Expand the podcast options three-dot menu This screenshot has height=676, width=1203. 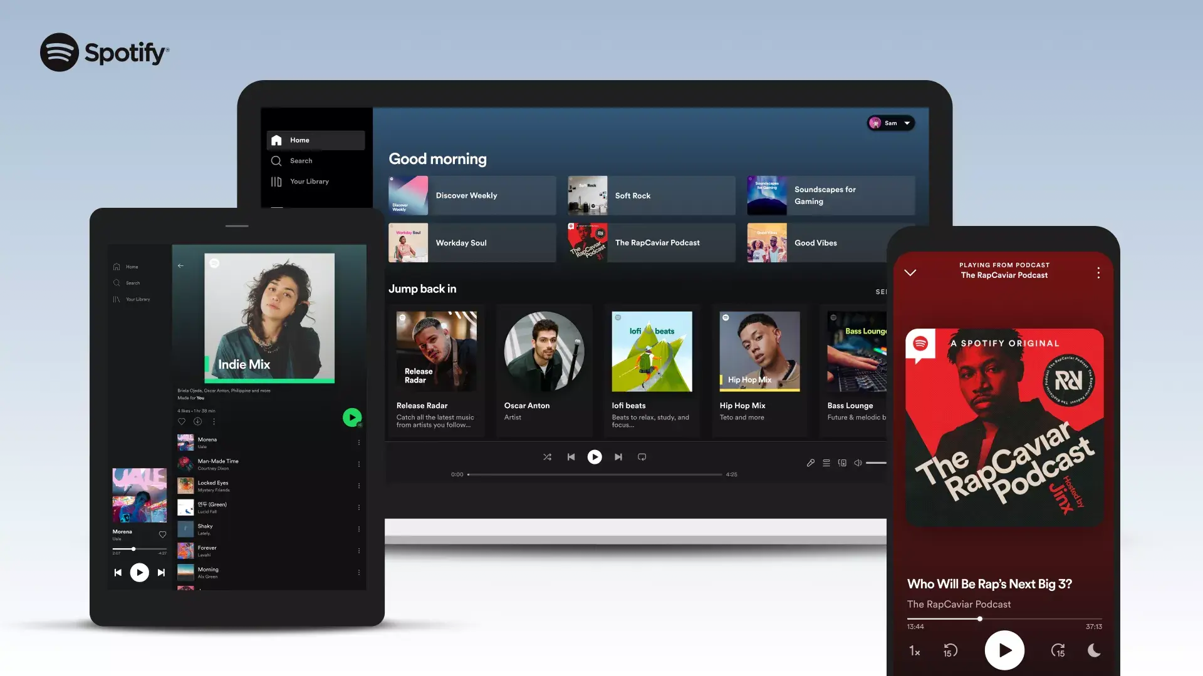[x=1098, y=272]
